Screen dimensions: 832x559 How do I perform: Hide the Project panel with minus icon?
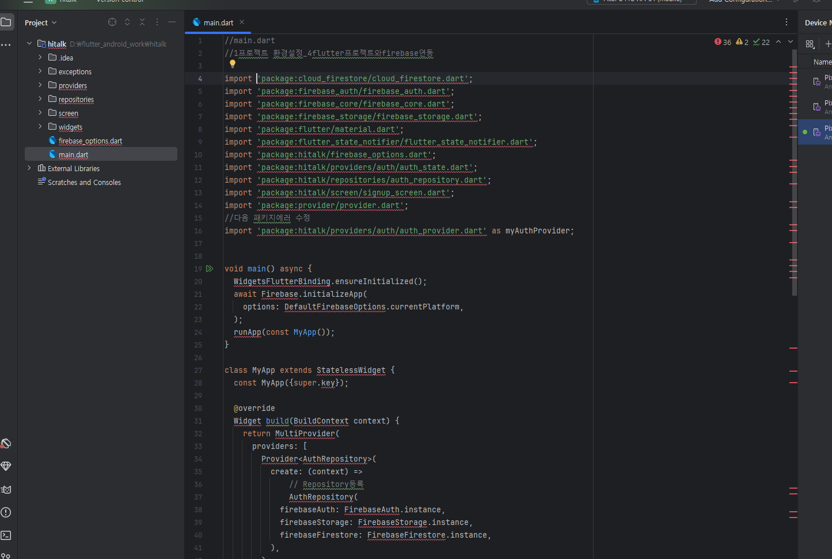click(172, 22)
